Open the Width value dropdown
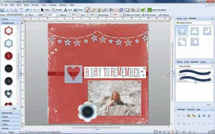Viewport: 215px width, 134px height. (x=57, y=15)
